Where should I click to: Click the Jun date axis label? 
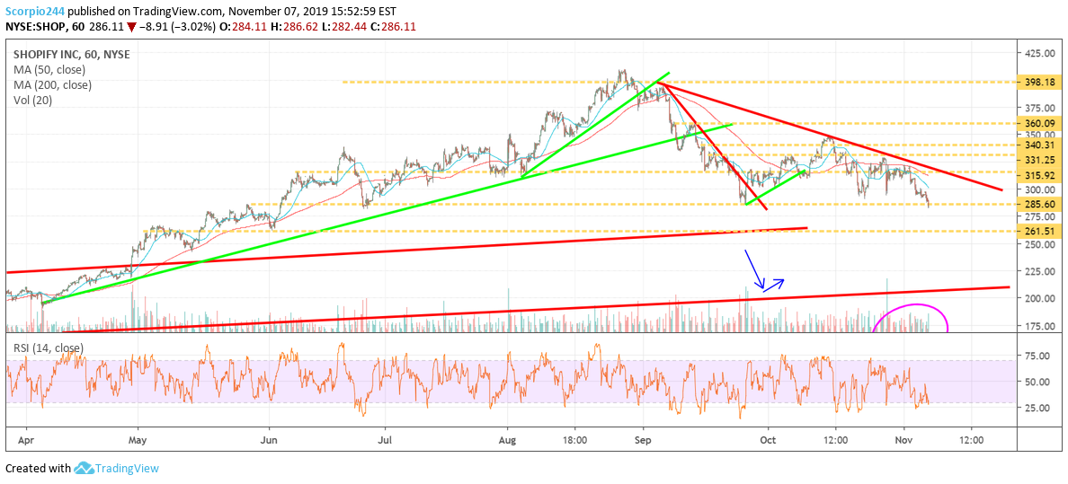click(269, 440)
